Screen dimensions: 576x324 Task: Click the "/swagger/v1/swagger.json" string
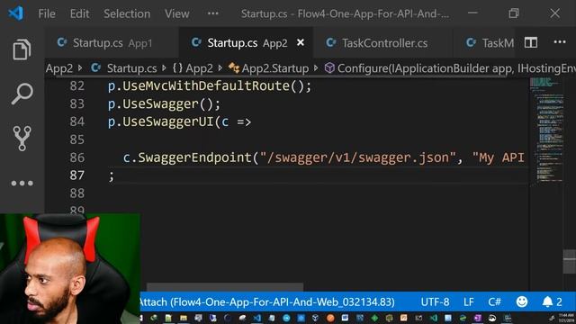(x=358, y=157)
